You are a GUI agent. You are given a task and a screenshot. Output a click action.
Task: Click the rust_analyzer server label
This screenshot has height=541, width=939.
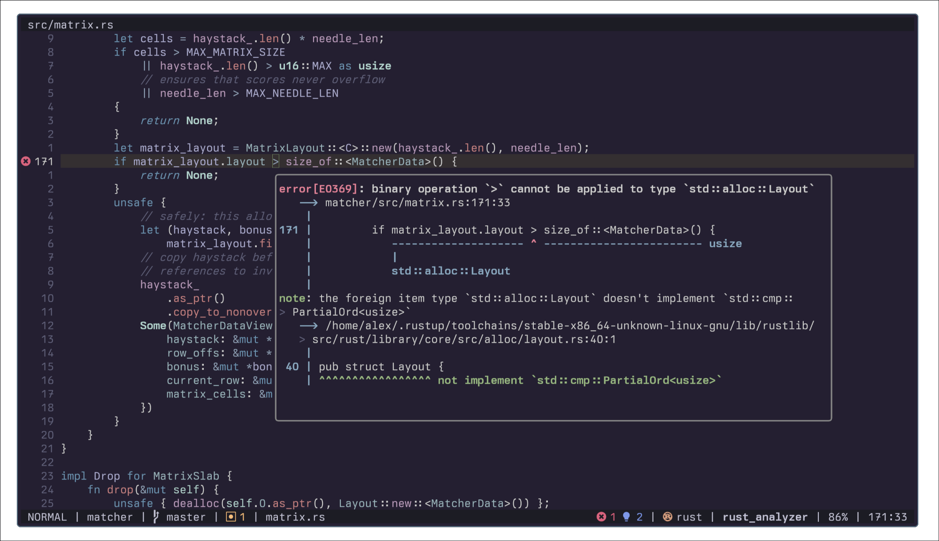(765, 517)
